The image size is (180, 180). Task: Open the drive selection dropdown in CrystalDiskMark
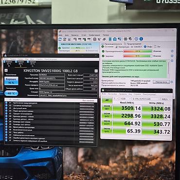click(146, 99)
